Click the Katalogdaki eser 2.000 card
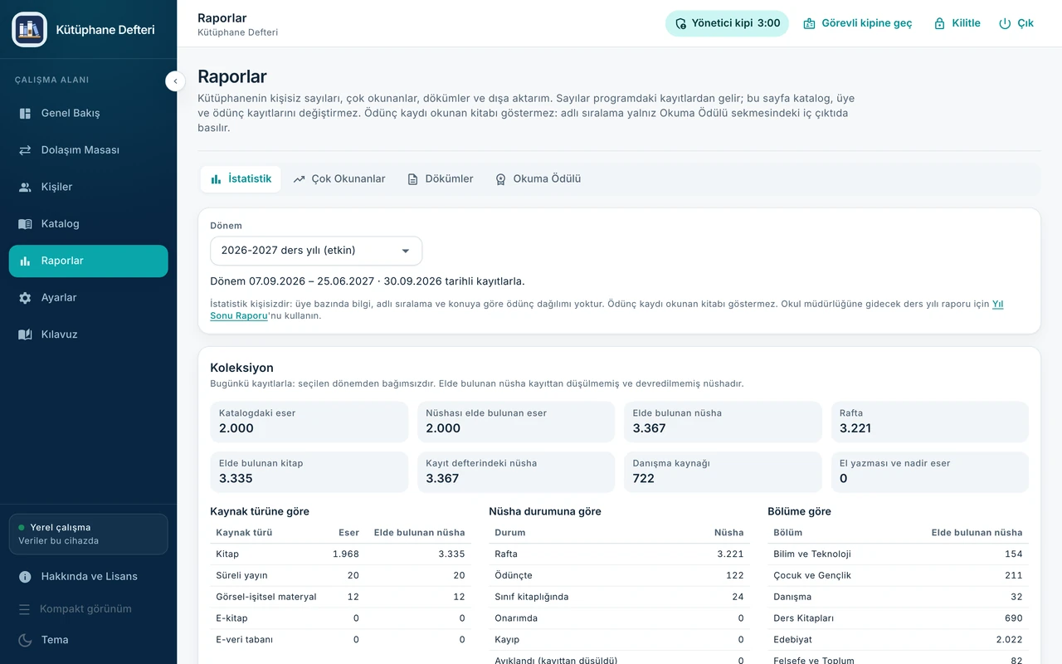1062x664 pixels. point(309,422)
